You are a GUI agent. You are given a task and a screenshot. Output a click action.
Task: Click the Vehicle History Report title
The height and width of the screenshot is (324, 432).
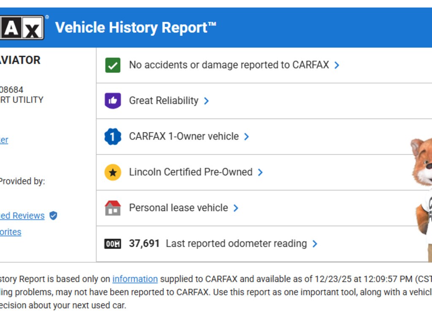[135, 28]
